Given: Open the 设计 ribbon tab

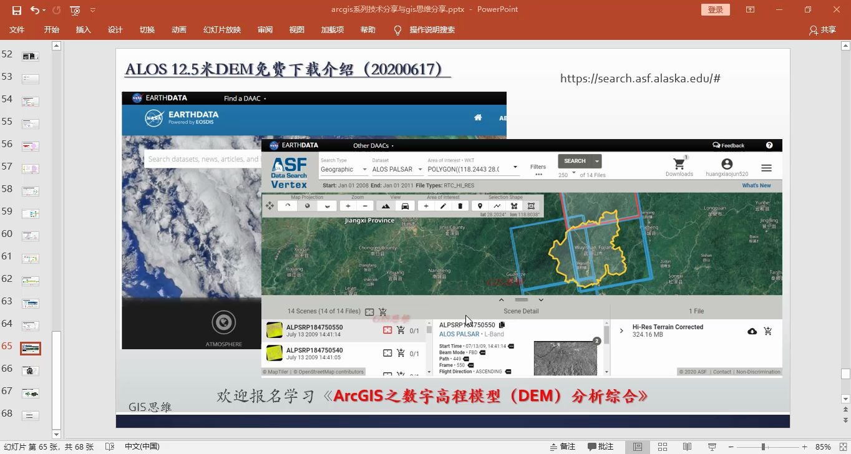Looking at the screenshot, I should (115, 30).
